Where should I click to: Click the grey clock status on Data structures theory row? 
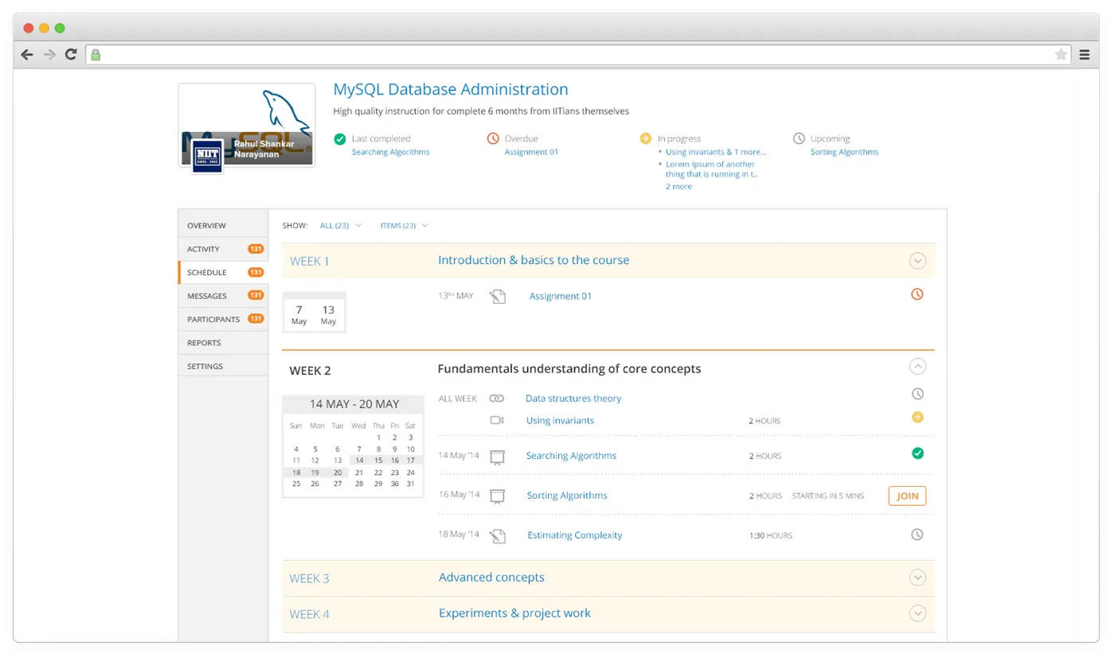pyautogui.click(x=917, y=394)
